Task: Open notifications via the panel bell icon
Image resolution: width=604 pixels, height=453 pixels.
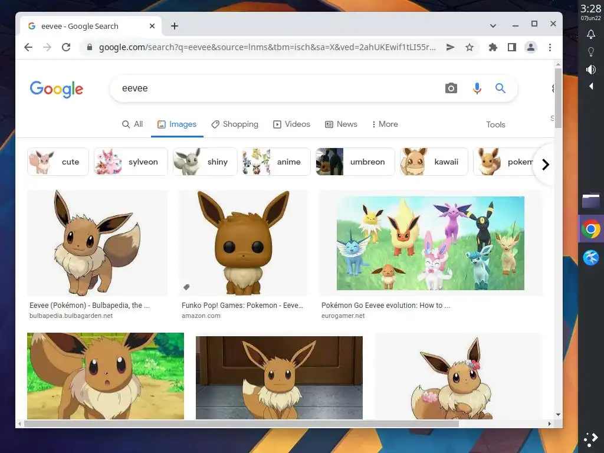Action: tap(591, 34)
